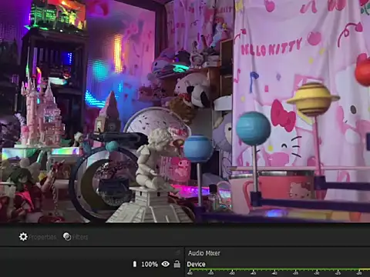The height and width of the screenshot is (277, 370).
Task: Toggle the padlock icon beside the eye
Action: 177,264
